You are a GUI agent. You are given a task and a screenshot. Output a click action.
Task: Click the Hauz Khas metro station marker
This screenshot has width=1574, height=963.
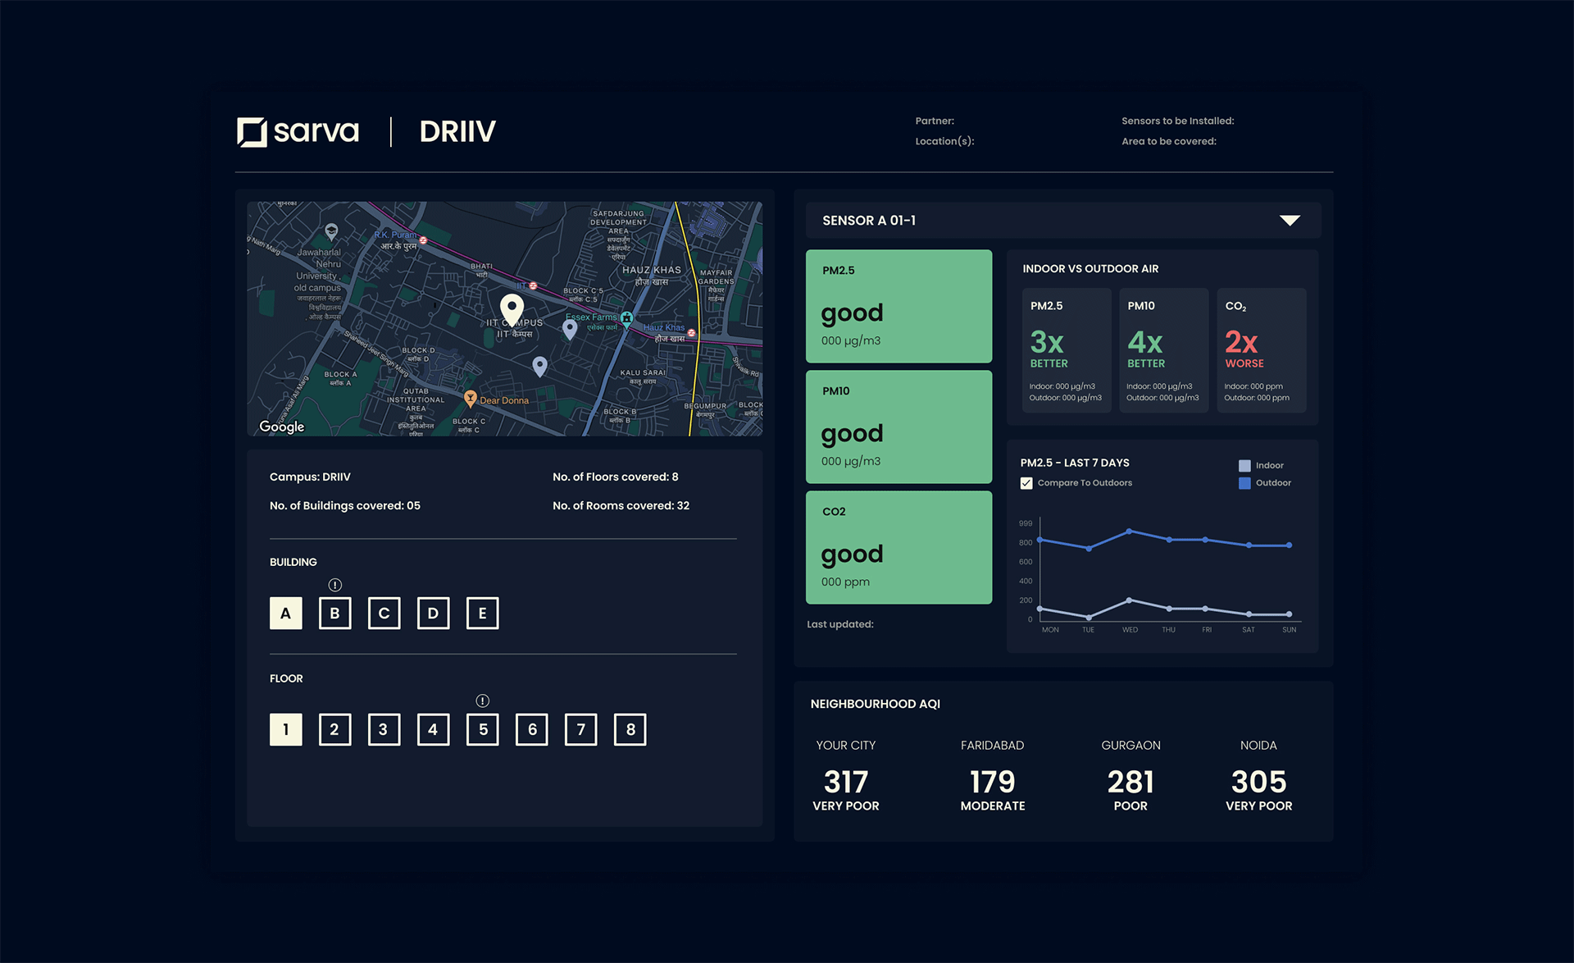pos(691,333)
